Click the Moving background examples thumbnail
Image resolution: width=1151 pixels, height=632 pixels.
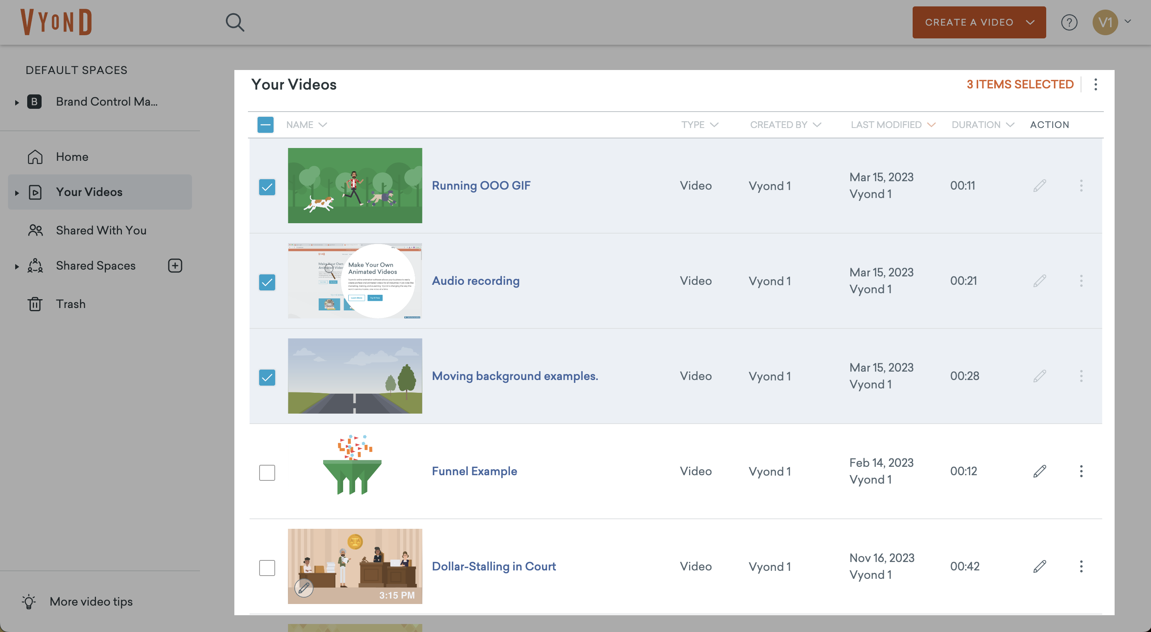click(355, 376)
